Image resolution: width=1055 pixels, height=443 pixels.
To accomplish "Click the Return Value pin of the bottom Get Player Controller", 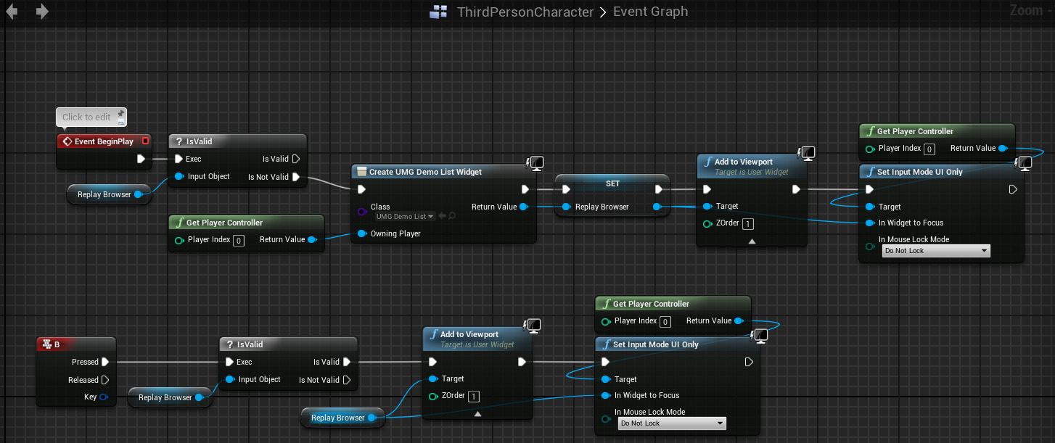I will pos(739,320).
